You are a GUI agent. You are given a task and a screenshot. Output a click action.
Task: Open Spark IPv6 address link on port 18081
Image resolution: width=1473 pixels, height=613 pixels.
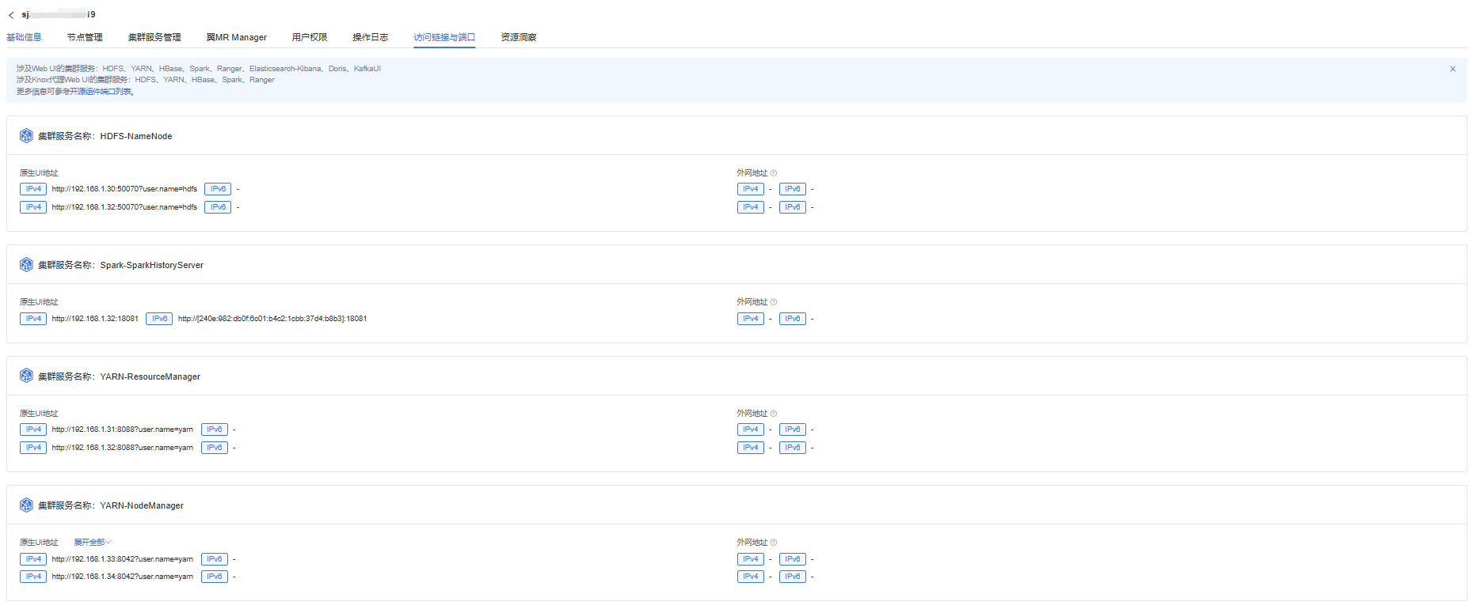pos(272,319)
